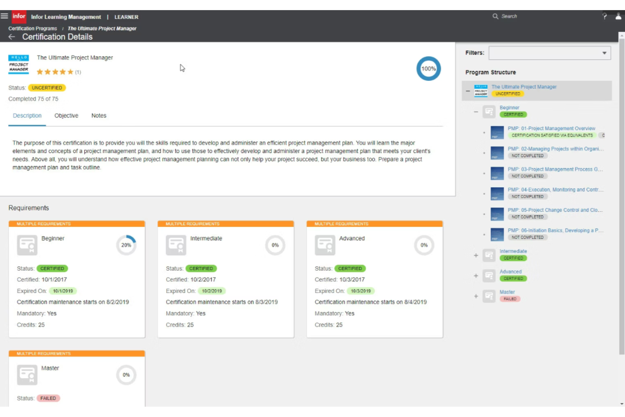Click the star rating next to the title
This screenshot has height=417, width=625.
(55, 71)
